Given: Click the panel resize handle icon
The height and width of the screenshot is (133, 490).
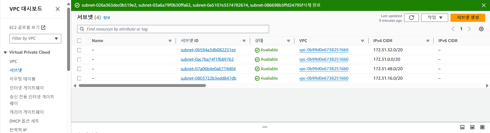Looking at the screenshot, I should coord(265,127).
